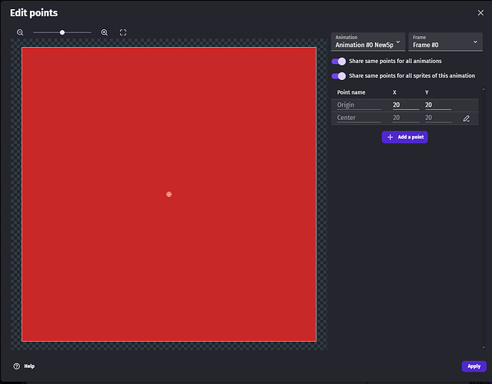This screenshot has width=492, height=384.
Task: Click the zoom slider handle
Action: 62,32
